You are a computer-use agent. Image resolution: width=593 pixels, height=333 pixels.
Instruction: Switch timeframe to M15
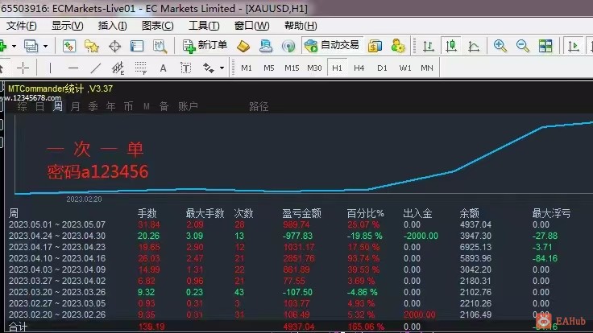[292, 68]
